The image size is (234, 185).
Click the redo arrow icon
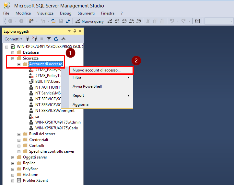tap(183, 21)
